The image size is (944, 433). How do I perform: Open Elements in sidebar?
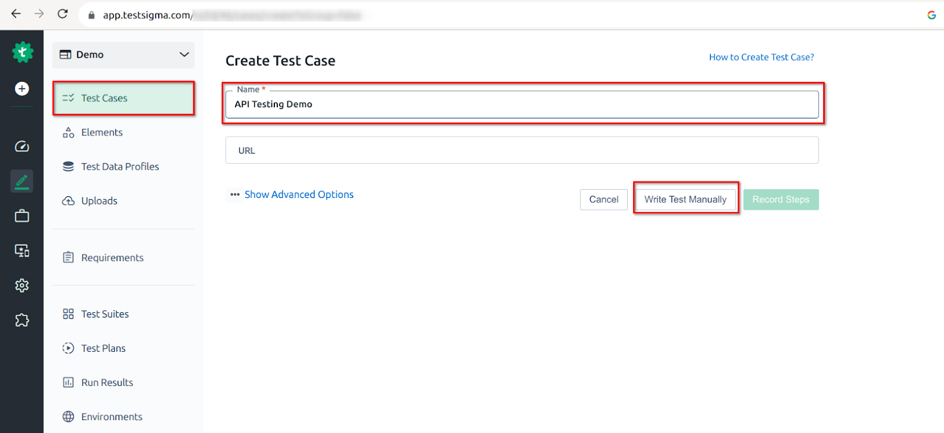pyautogui.click(x=123, y=133)
